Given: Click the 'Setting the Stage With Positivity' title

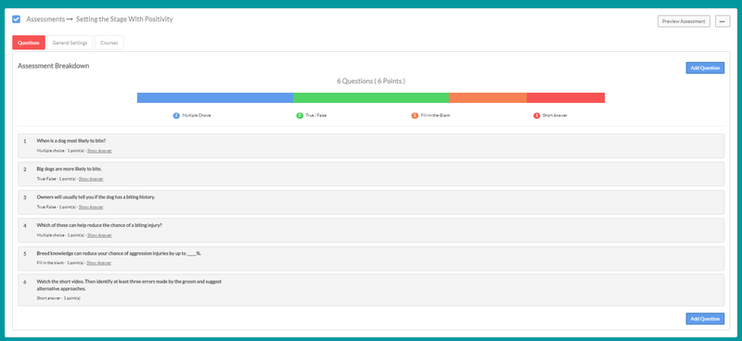Looking at the screenshot, I should (124, 19).
